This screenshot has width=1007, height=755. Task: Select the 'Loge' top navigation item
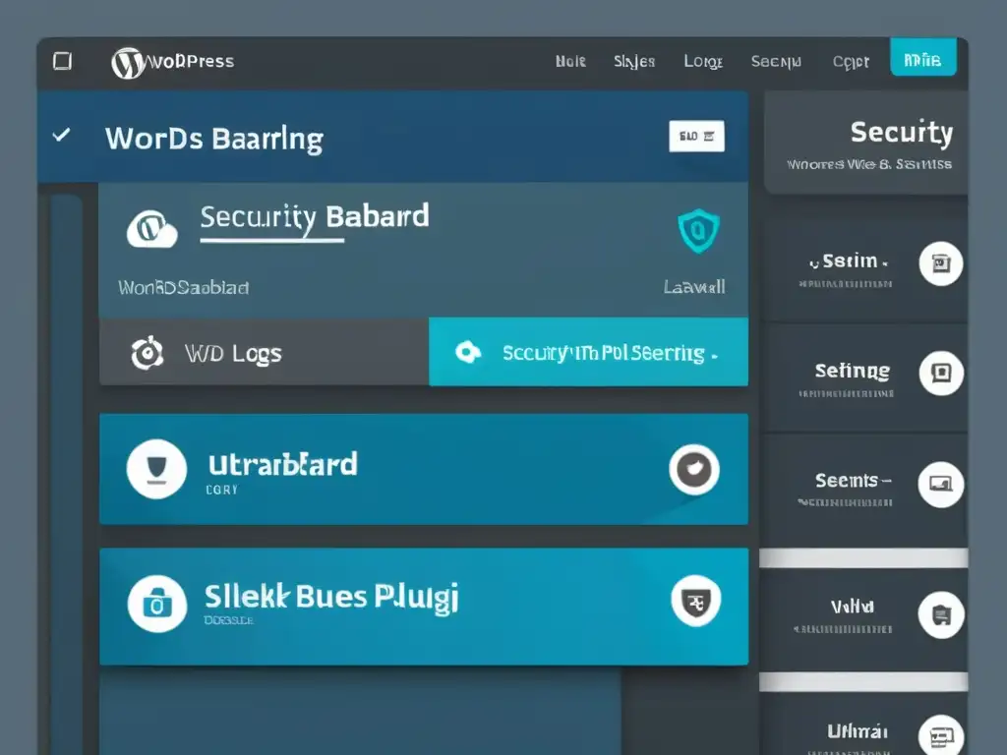pos(703,62)
